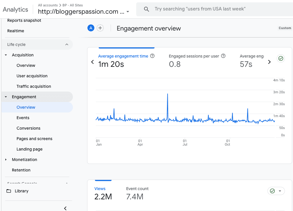
Task: Click the green data quality checkmark on engagement card
Action: (x=281, y=58)
